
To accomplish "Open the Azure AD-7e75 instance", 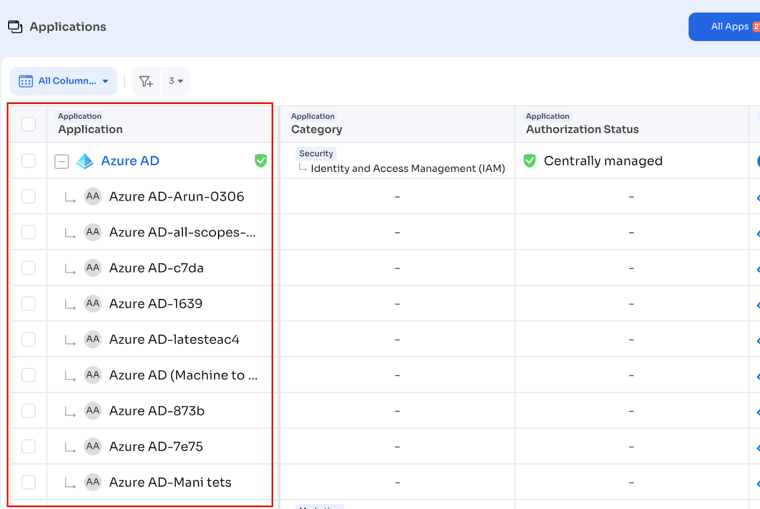I will [156, 446].
